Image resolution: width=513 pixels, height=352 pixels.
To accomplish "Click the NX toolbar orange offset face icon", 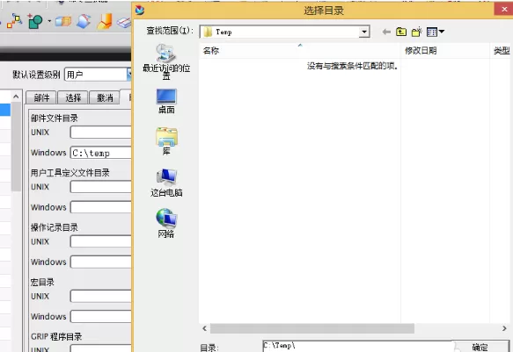I will pyautogui.click(x=105, y=21).
